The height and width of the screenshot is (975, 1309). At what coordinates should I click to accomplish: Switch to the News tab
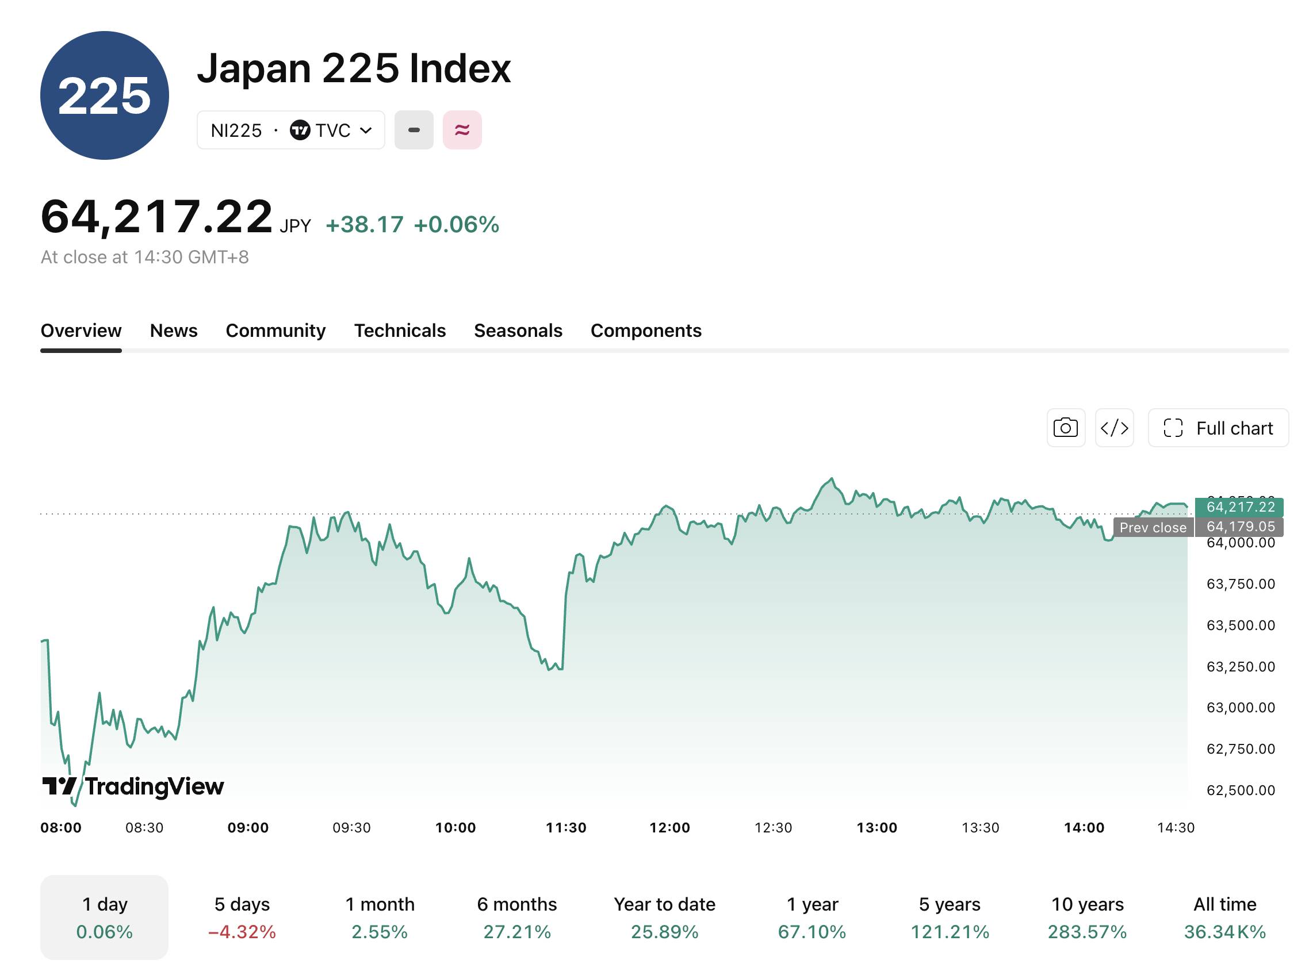(174, 331)
